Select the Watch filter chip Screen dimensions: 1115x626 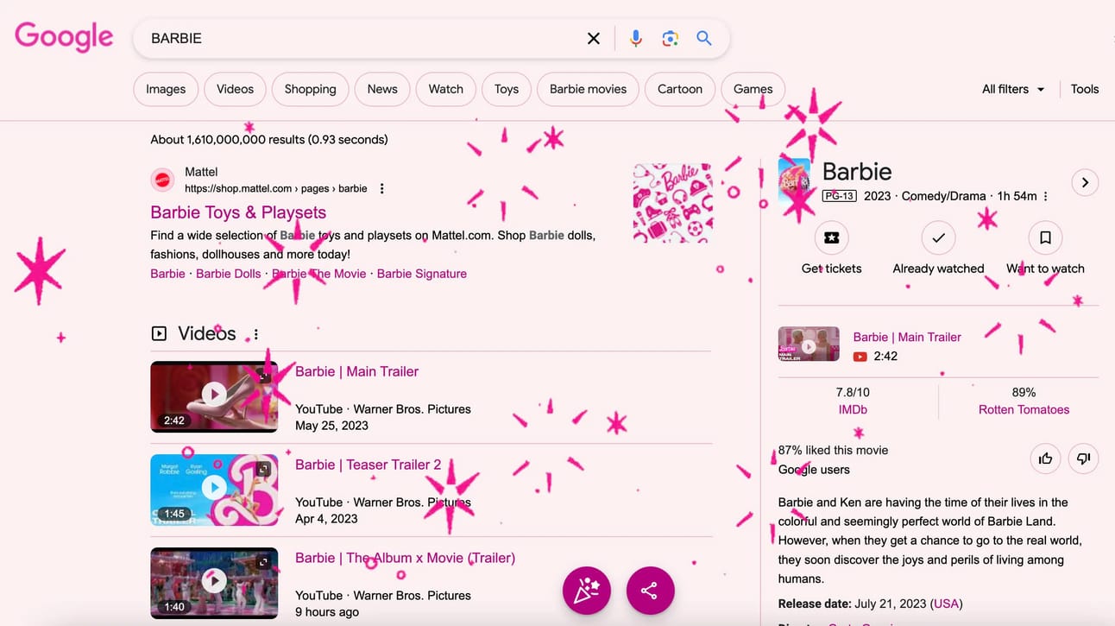pyautogui.click(x=446, y=89)
